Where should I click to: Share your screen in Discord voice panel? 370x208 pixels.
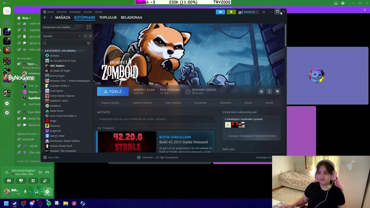point(21,181)
